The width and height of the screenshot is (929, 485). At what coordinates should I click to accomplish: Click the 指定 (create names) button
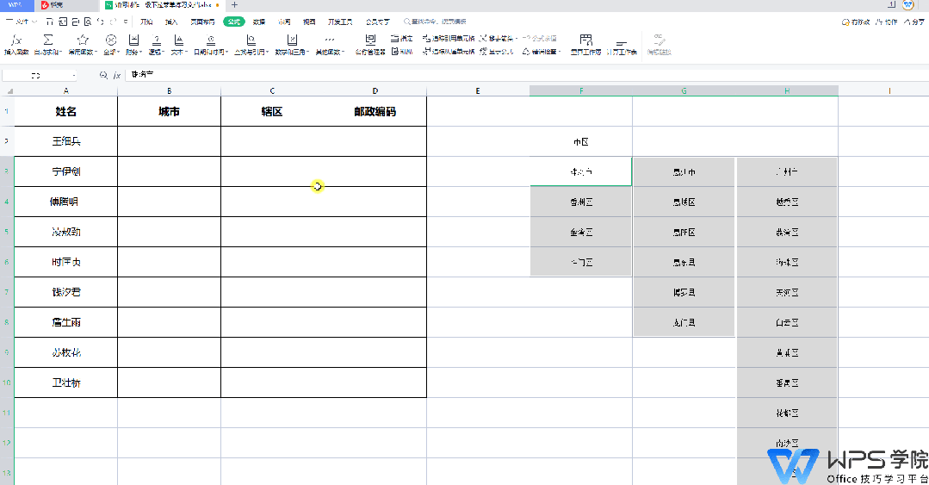402,38
